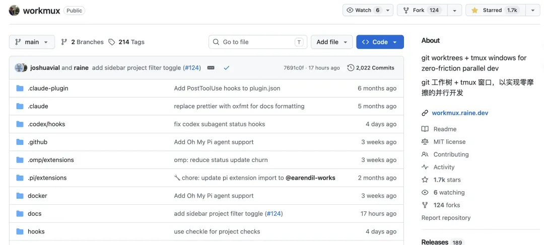This screenshot has height=245, width=544.
Task: Click the Readme book icon
Action: point(425,129)
